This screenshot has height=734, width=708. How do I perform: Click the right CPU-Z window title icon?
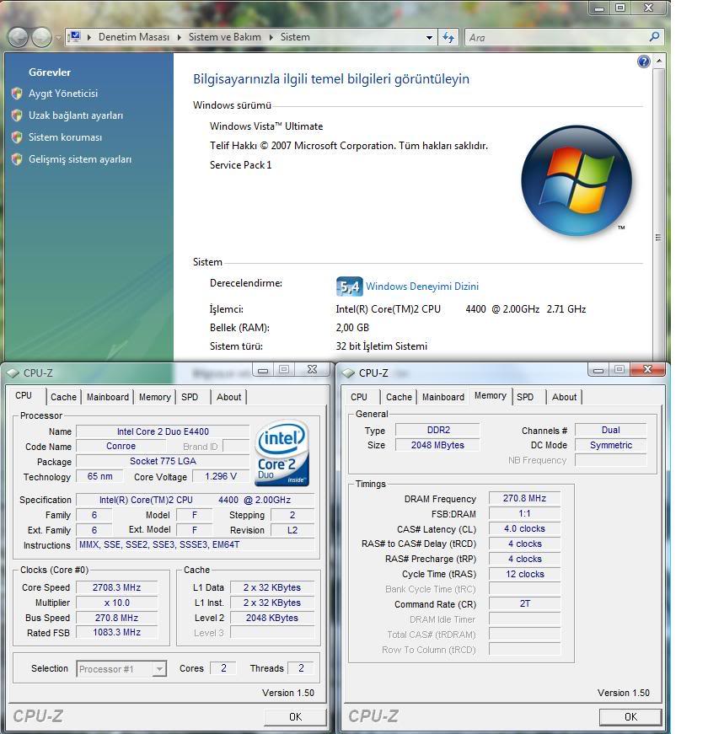pyautogui.click(x=348, y=373)
